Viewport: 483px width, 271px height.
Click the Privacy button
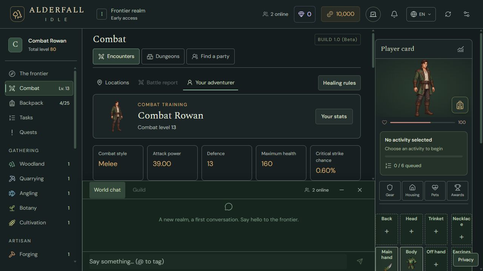click(x=466, y=260)
